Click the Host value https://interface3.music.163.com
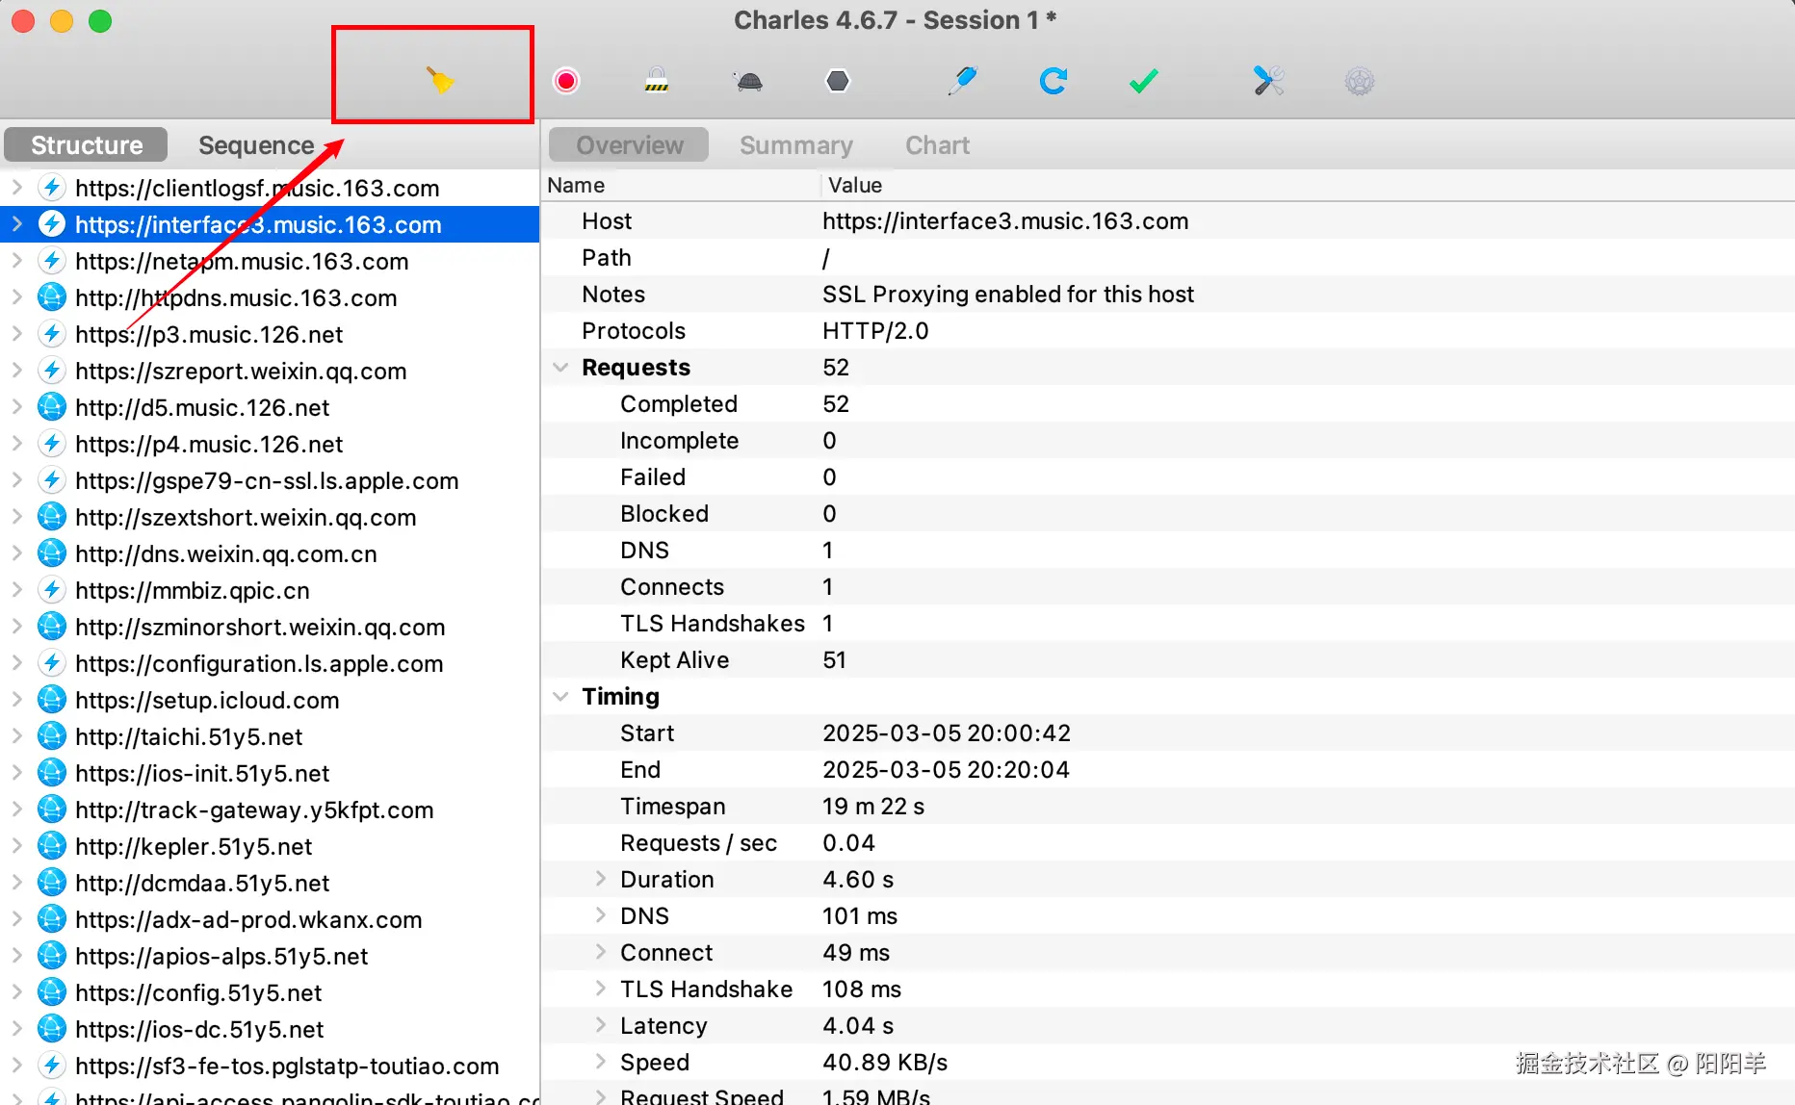The height and width of the screenshot is (1105, 1795). 1005,220
